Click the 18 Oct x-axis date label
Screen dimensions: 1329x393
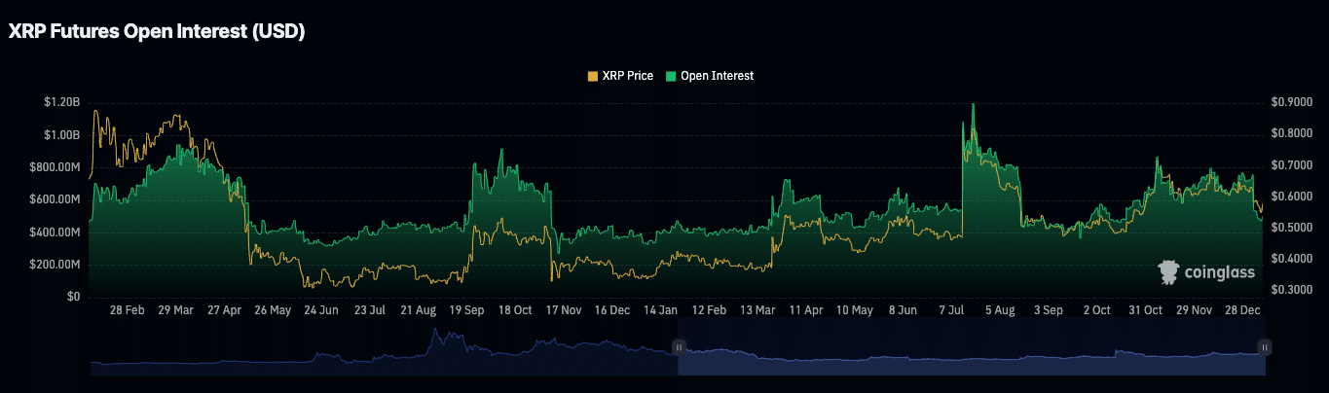tap(515, 310)
